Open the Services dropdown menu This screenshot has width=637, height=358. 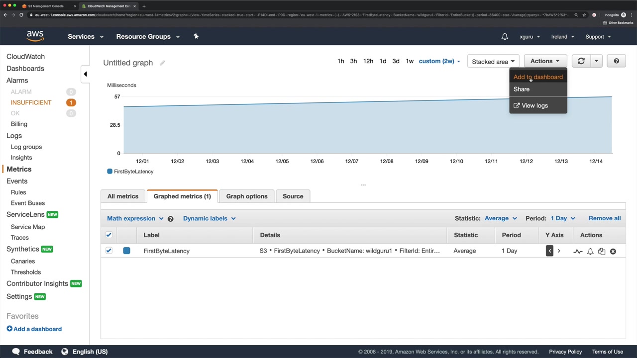click(86, 36)
